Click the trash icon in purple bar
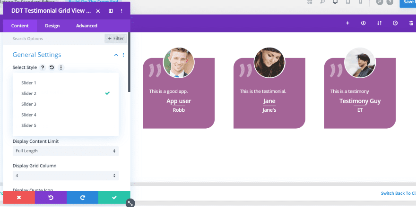416x207 pixels. [x=411, y=23]
